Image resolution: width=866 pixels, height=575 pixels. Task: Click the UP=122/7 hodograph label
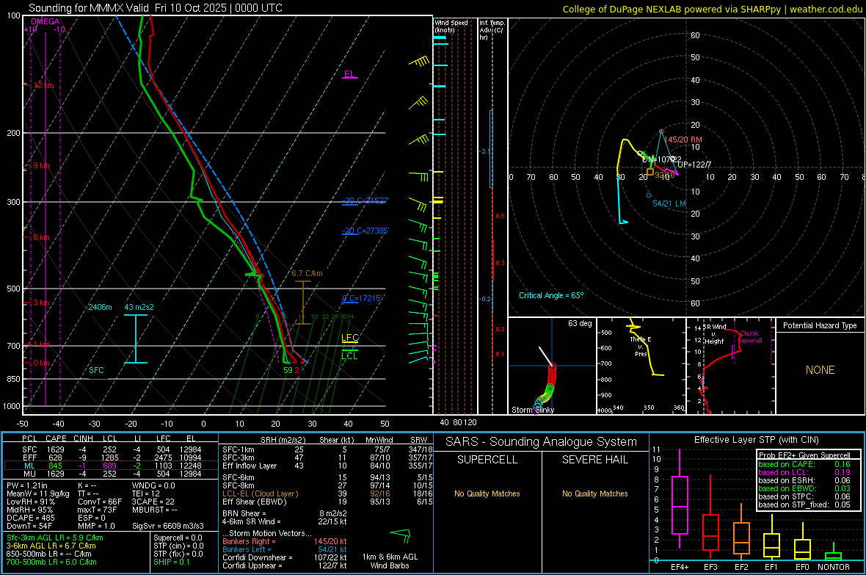(694, 164)
